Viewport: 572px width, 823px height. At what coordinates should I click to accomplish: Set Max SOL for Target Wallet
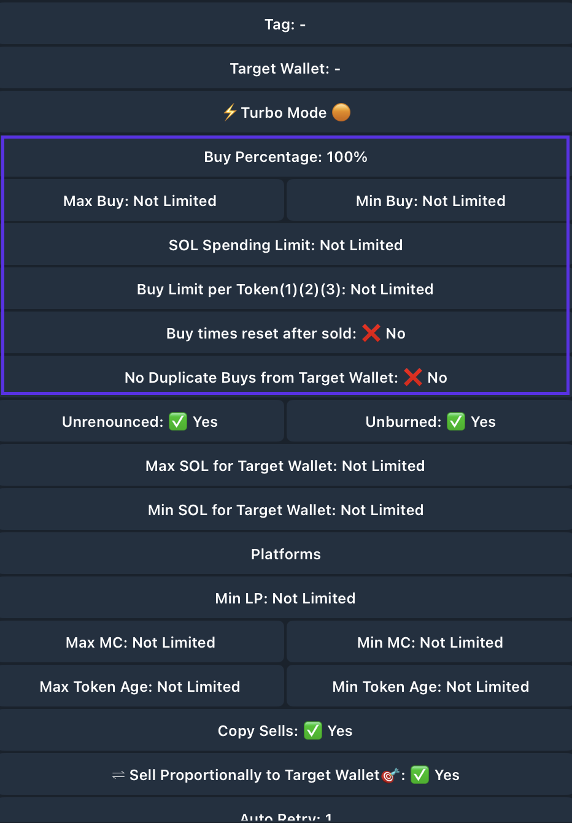(x=285, y=466)
